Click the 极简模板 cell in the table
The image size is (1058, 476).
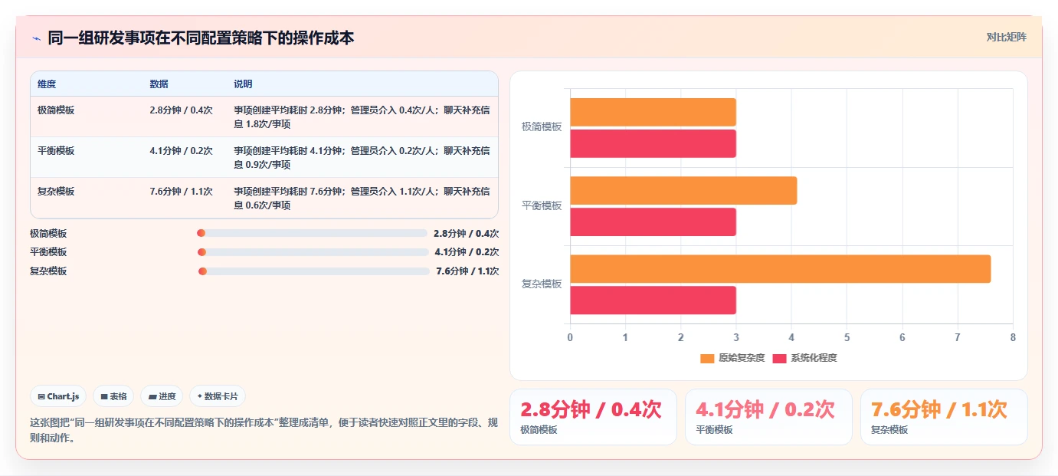click(x=56, y=110)
